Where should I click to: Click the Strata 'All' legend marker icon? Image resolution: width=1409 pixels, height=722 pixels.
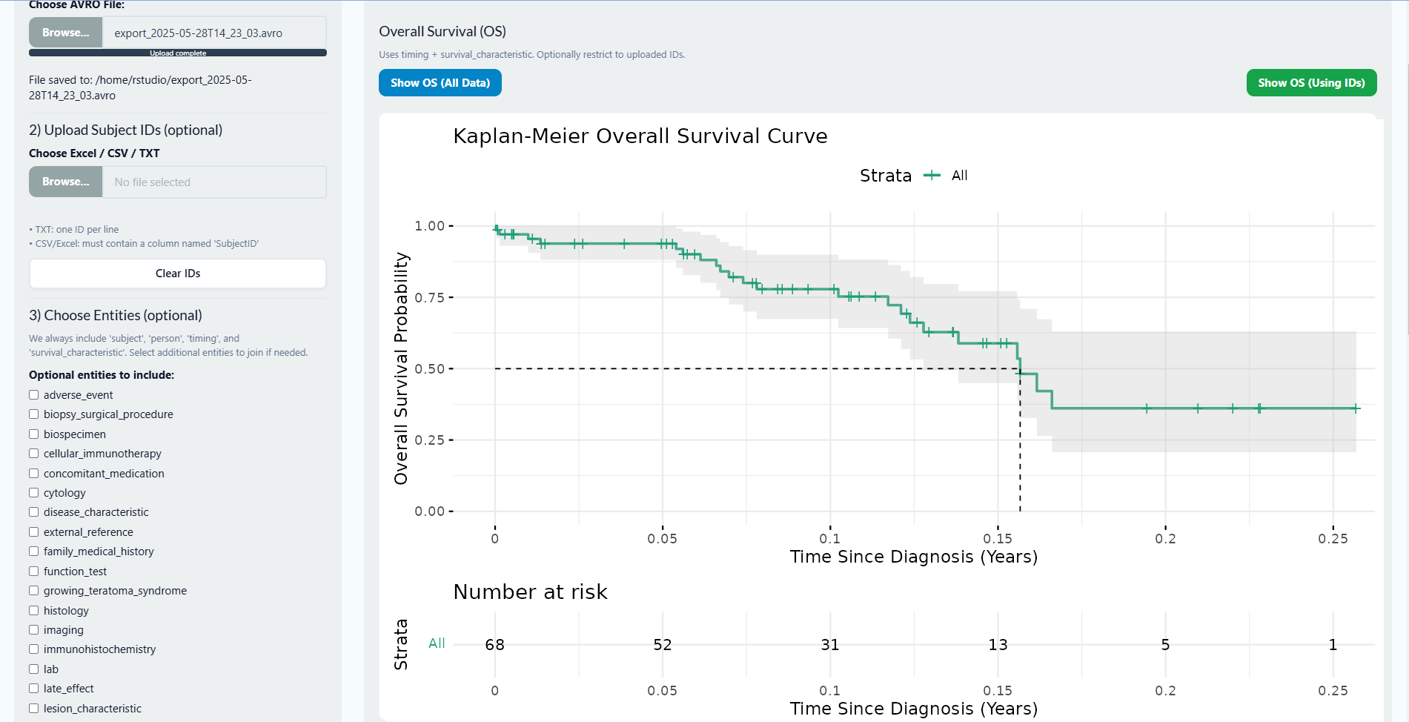(932, 176)
